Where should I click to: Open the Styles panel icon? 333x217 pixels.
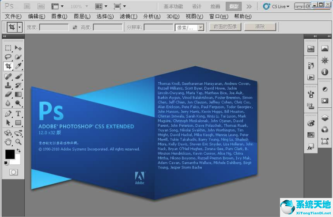[x=311, y=147]
